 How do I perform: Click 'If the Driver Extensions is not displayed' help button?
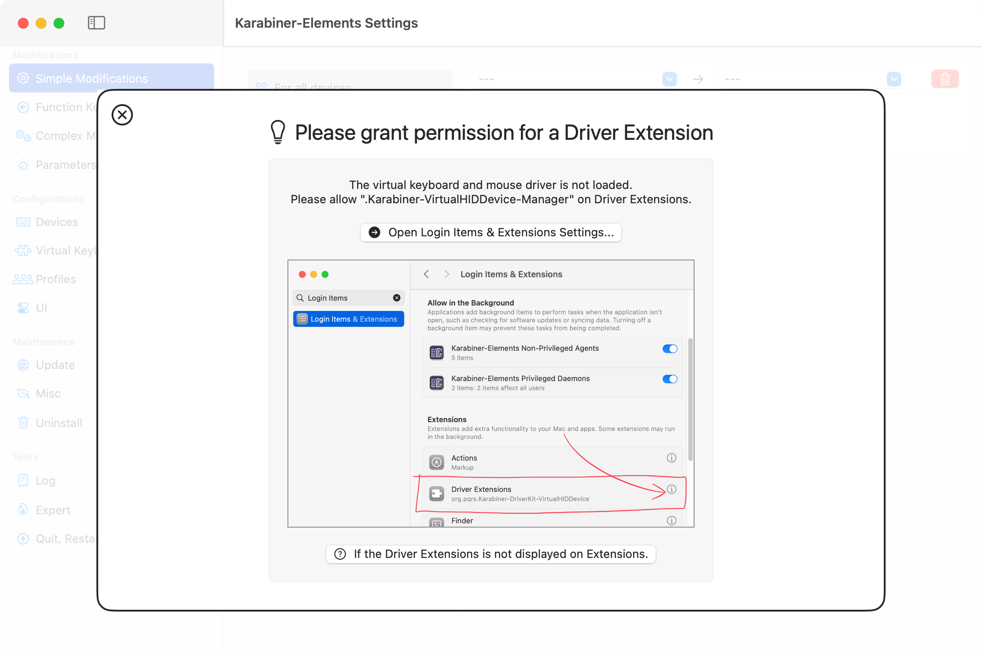pyautogui.click(x=491, y=554)
